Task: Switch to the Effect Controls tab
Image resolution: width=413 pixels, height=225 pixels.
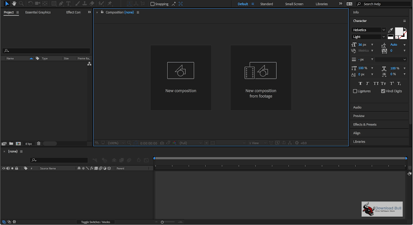Action: point(73,12)
